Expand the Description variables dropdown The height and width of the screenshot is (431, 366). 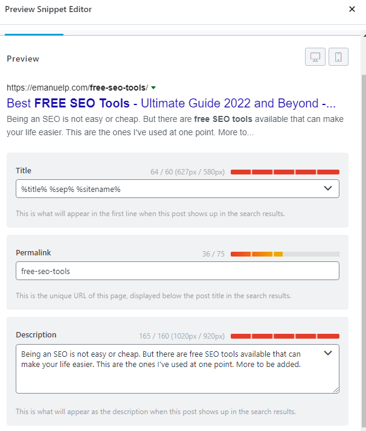[328, 353]
